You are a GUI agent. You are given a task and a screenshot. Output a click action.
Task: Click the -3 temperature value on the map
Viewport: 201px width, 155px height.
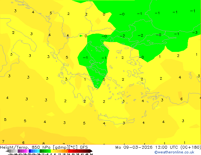click(195, 33)
